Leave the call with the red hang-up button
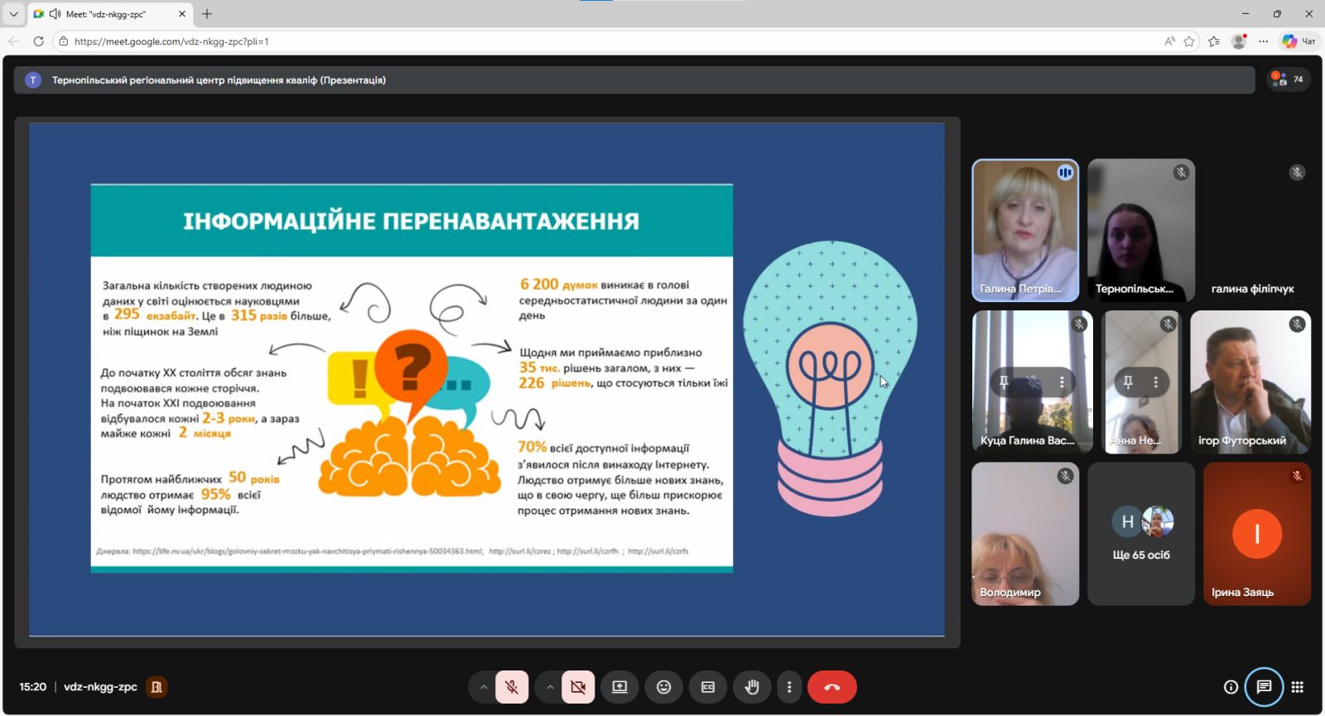Viewport: 1325px width, 716px height. (831, 687)
